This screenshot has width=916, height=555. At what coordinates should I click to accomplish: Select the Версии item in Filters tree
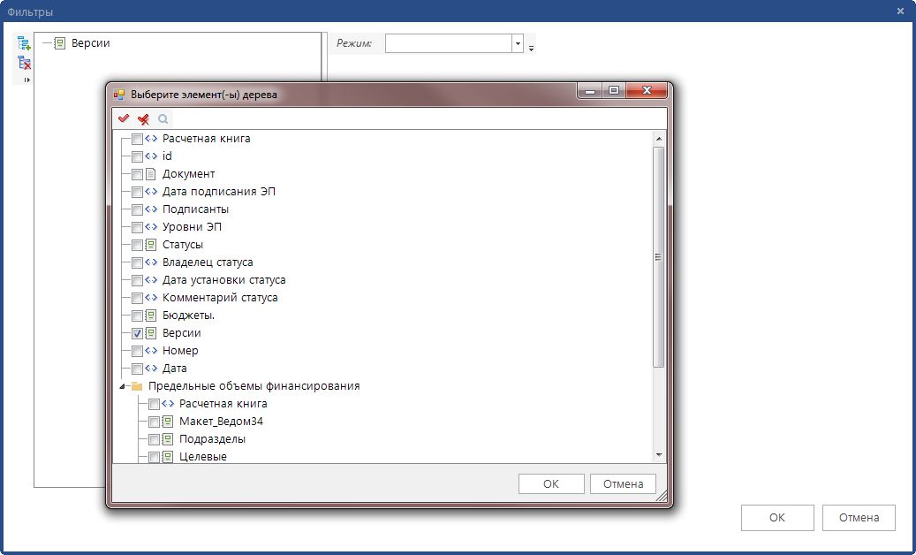pos(90,42)
